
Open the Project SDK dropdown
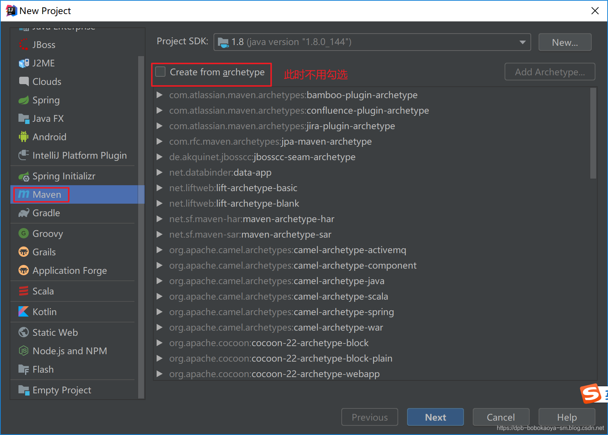[x=522, y=42]
